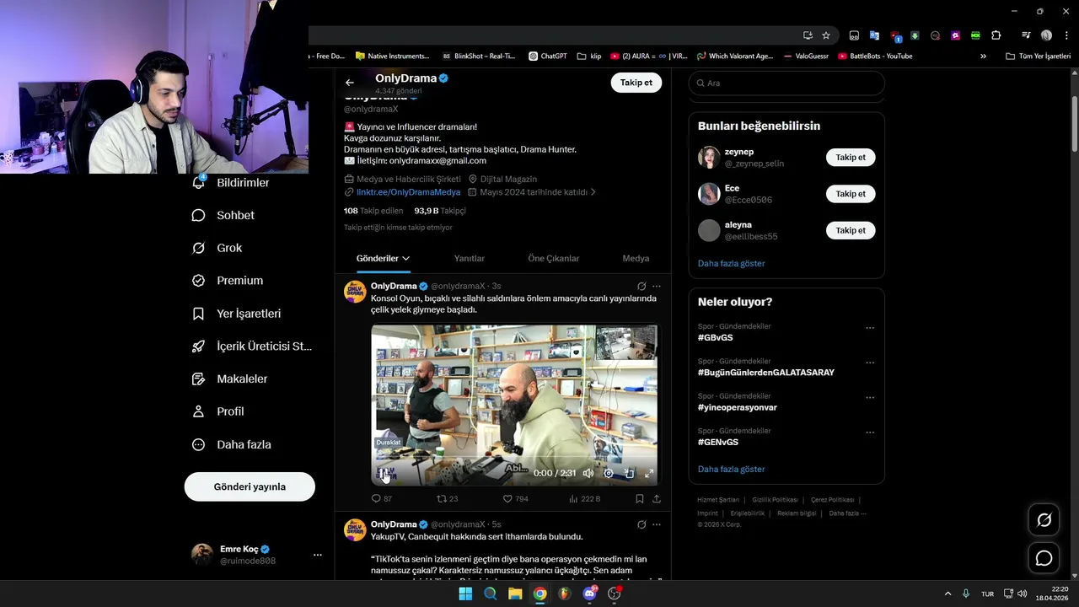Open Discord from the taskbar
This screenshot has height=607, width=1079.
(x=590, y=594)
